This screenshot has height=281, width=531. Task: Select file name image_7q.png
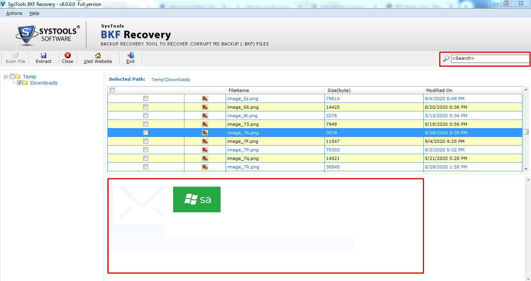click(x=243, y=158)
